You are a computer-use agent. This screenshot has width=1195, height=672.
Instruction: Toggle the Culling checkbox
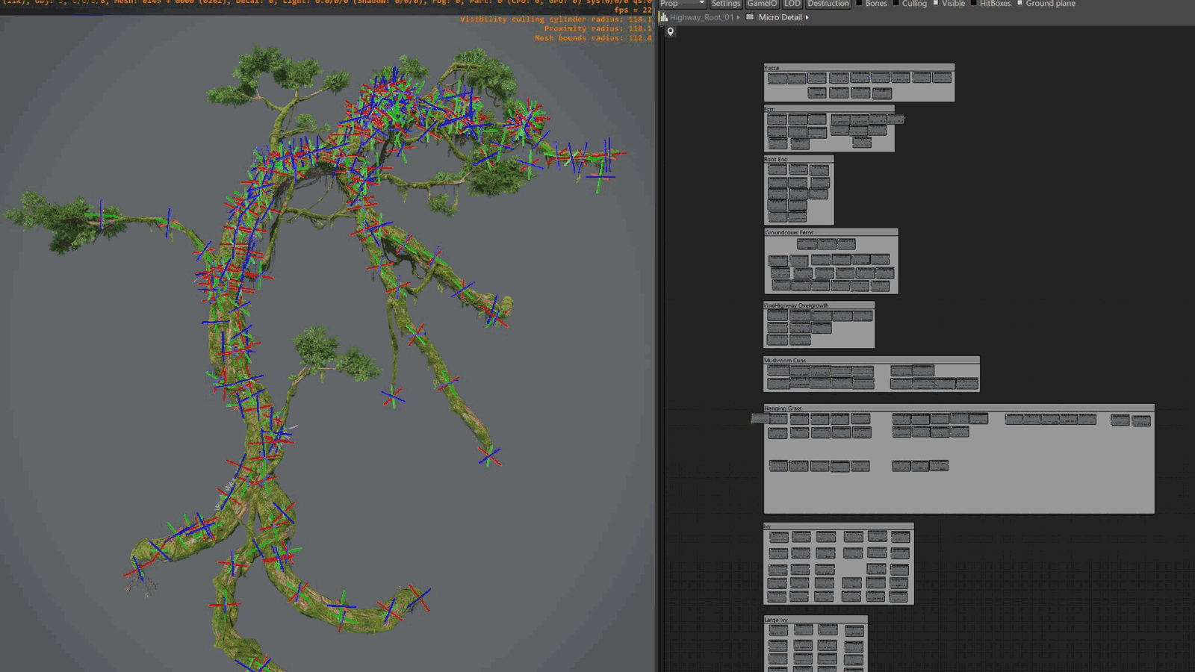click(x=896, y=4)
